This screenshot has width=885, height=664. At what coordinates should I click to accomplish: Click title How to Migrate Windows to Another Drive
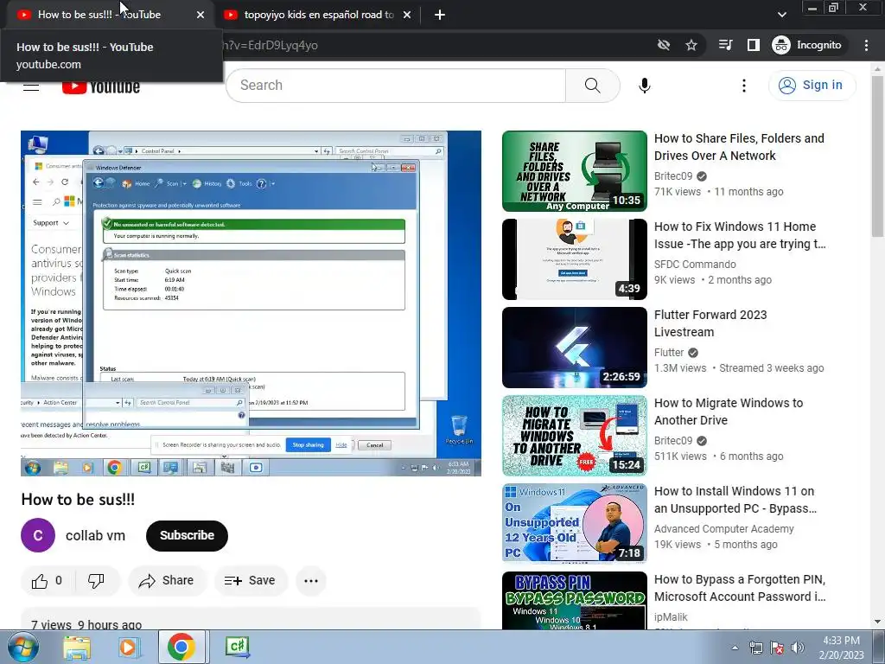(729, 411)
